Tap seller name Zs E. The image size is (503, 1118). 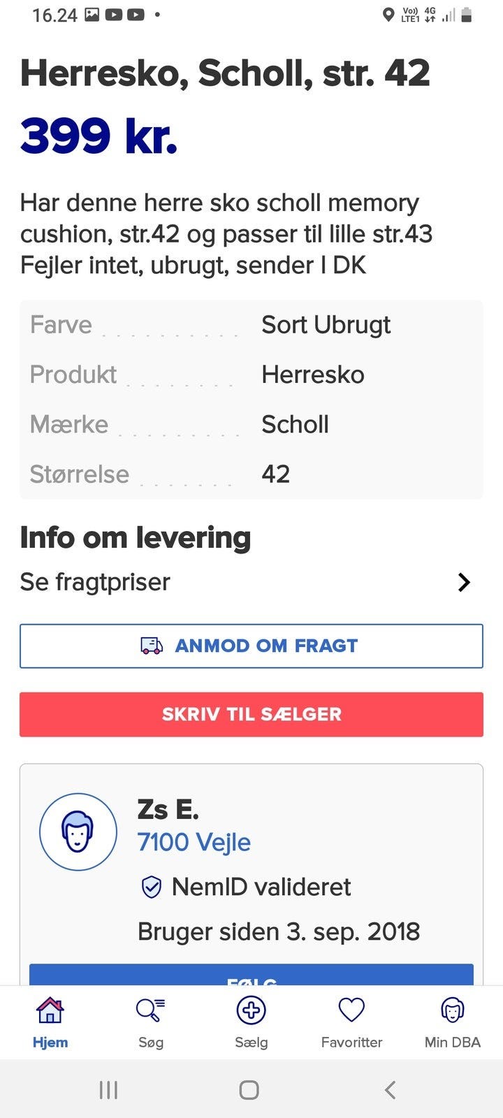tap(168, 809)
